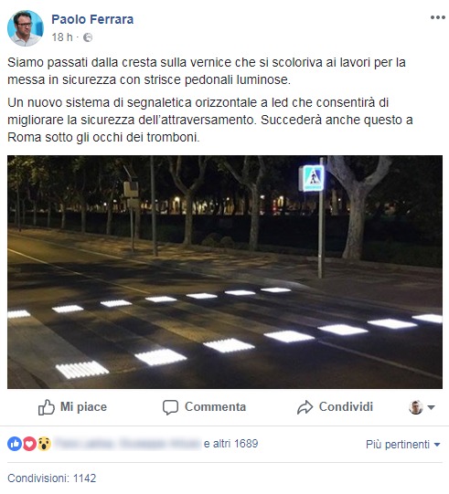Open Paolo Ferrara's profile name link
The height and width of the screenshot is (494, 449).
(x=92, y=19)
